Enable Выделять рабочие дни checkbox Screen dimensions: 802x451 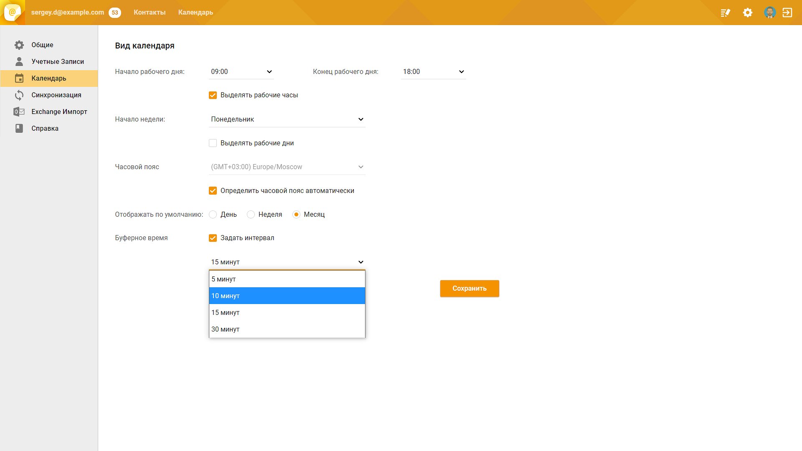pos(213,143)
